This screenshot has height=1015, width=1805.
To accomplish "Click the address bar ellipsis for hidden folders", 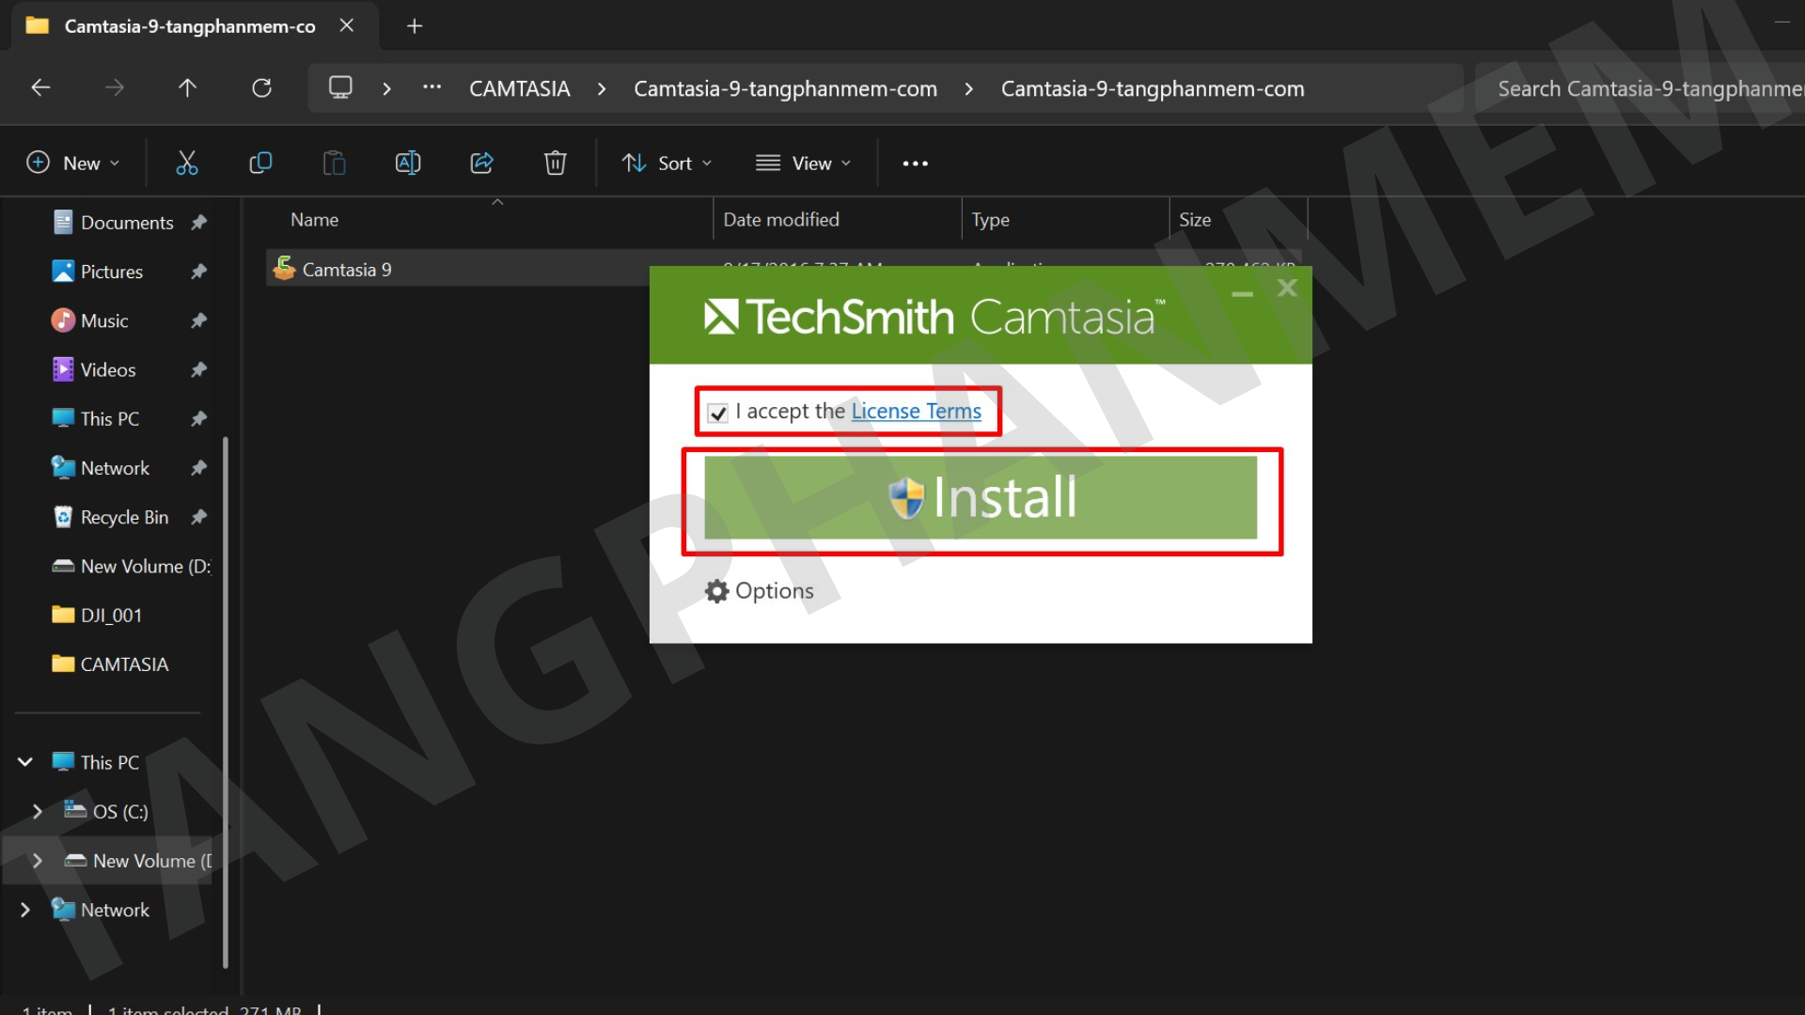I will point(432,87).
